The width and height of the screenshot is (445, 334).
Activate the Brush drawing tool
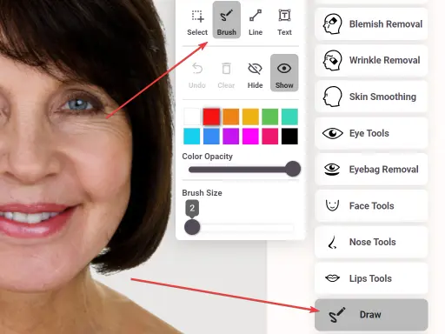[227, 20]
